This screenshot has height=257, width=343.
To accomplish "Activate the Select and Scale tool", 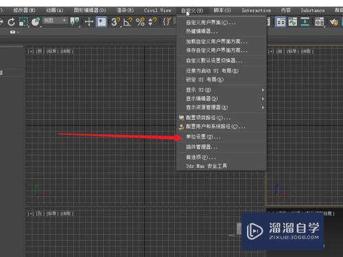I will tap(23, 22).
